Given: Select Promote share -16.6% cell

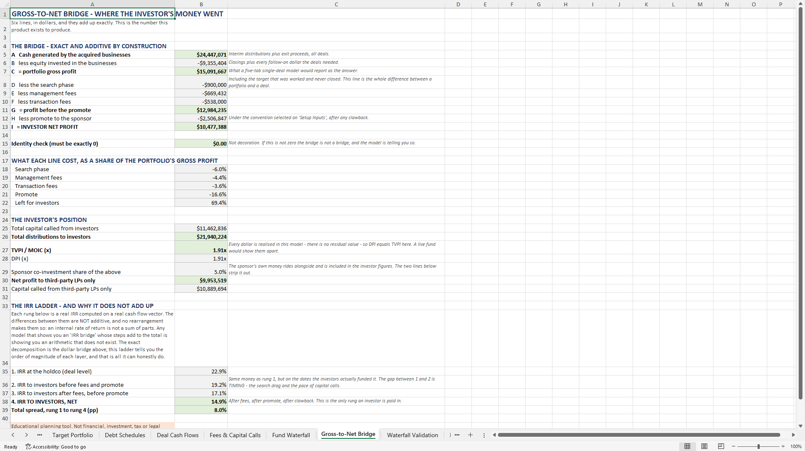Looking at the screenshot, I should pos(201,194).
